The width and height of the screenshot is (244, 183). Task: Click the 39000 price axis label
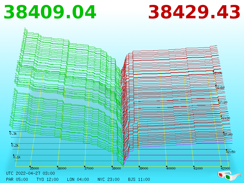pyautogui.click(x=143, y=168)
